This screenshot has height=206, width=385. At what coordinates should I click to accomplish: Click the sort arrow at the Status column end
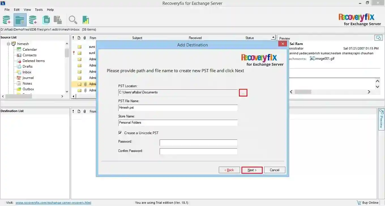[273, 37]
